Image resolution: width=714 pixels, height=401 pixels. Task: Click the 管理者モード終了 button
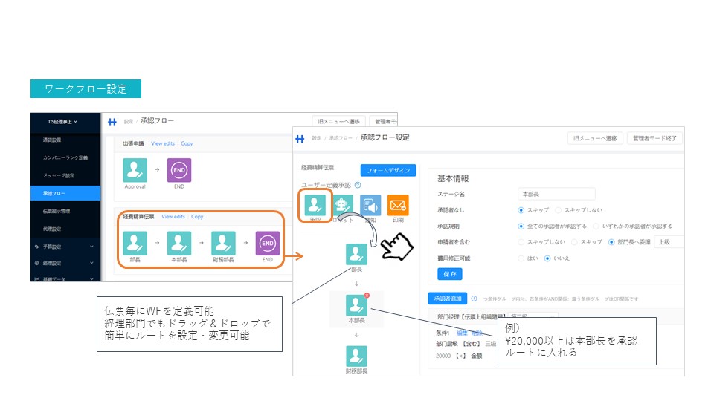pos(654,138)
